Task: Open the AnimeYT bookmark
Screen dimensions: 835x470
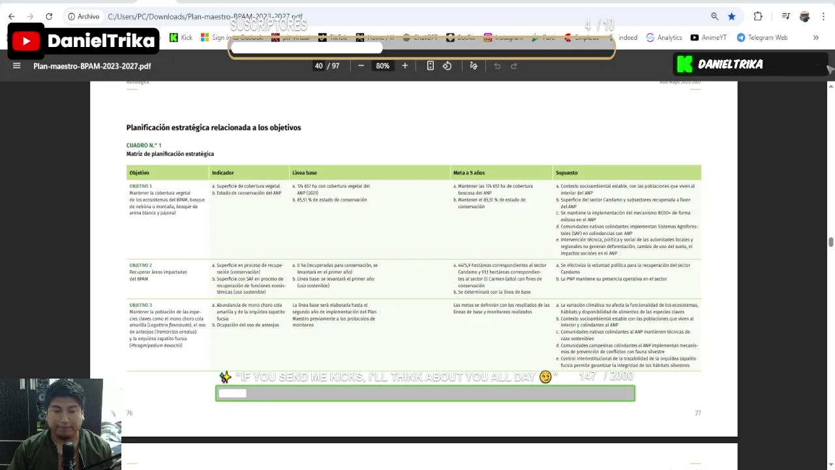Action: (x=708, y=37)
